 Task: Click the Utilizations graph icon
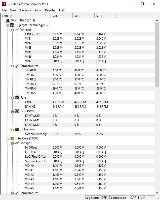coord(17,129)
